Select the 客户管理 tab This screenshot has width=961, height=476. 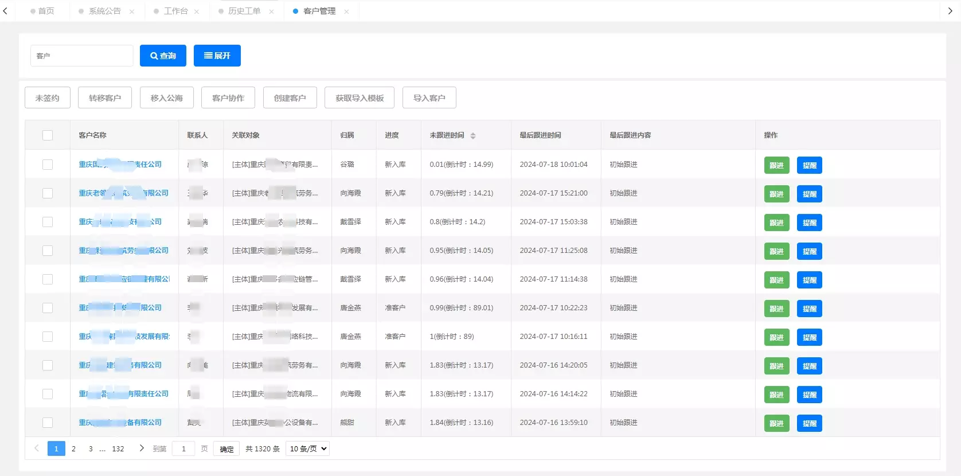tap(319, 11)
